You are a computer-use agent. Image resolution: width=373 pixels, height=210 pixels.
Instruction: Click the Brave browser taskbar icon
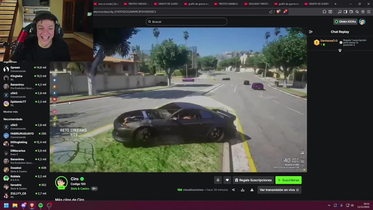pos(32,205)
